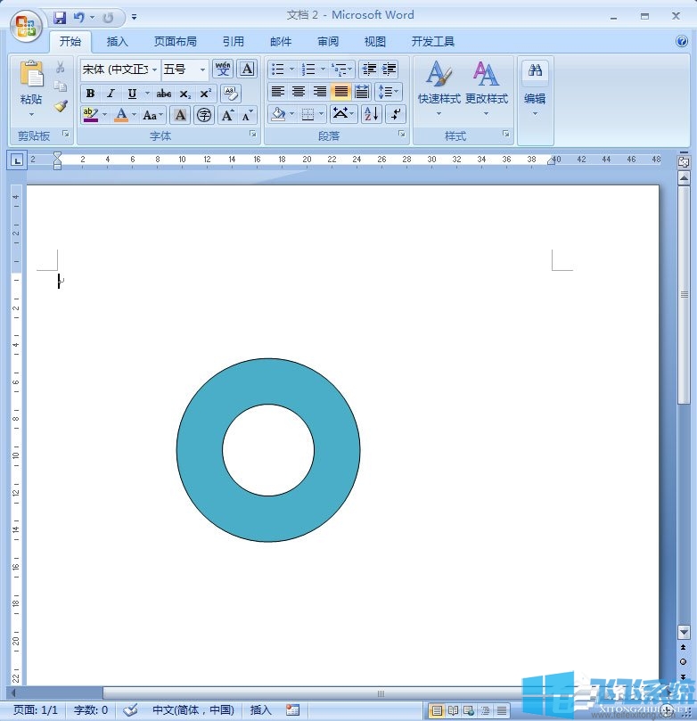Toggle bold formatting
This screenshot has height=721, width=697.
[x=90, y=94]
